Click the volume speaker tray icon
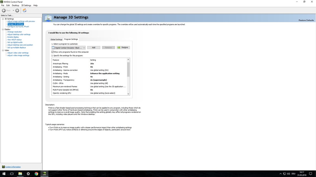Image resolution: width=316 pixels, height=177 pixels. pyautogui.click(x=289, y=174)
